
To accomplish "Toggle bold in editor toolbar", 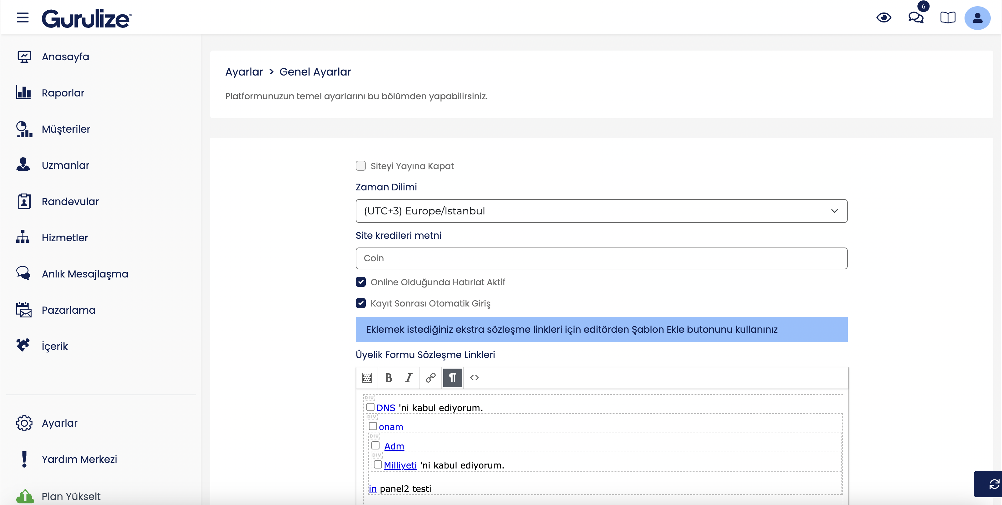I will (388, 377).
